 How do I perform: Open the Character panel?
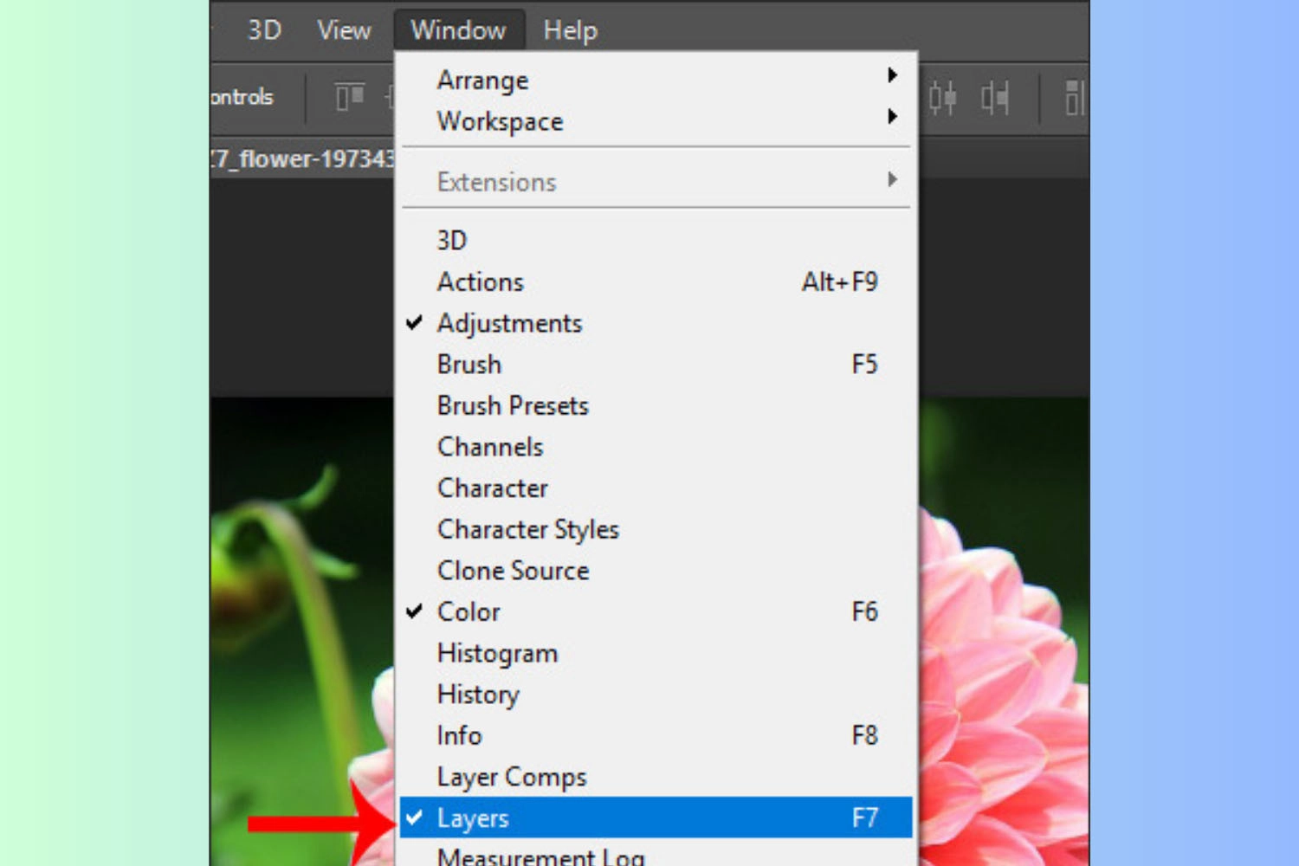point(656,488)
